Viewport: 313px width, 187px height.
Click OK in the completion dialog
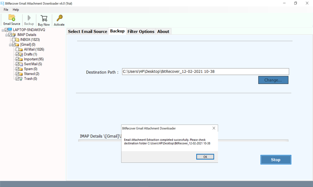point(205,157)
